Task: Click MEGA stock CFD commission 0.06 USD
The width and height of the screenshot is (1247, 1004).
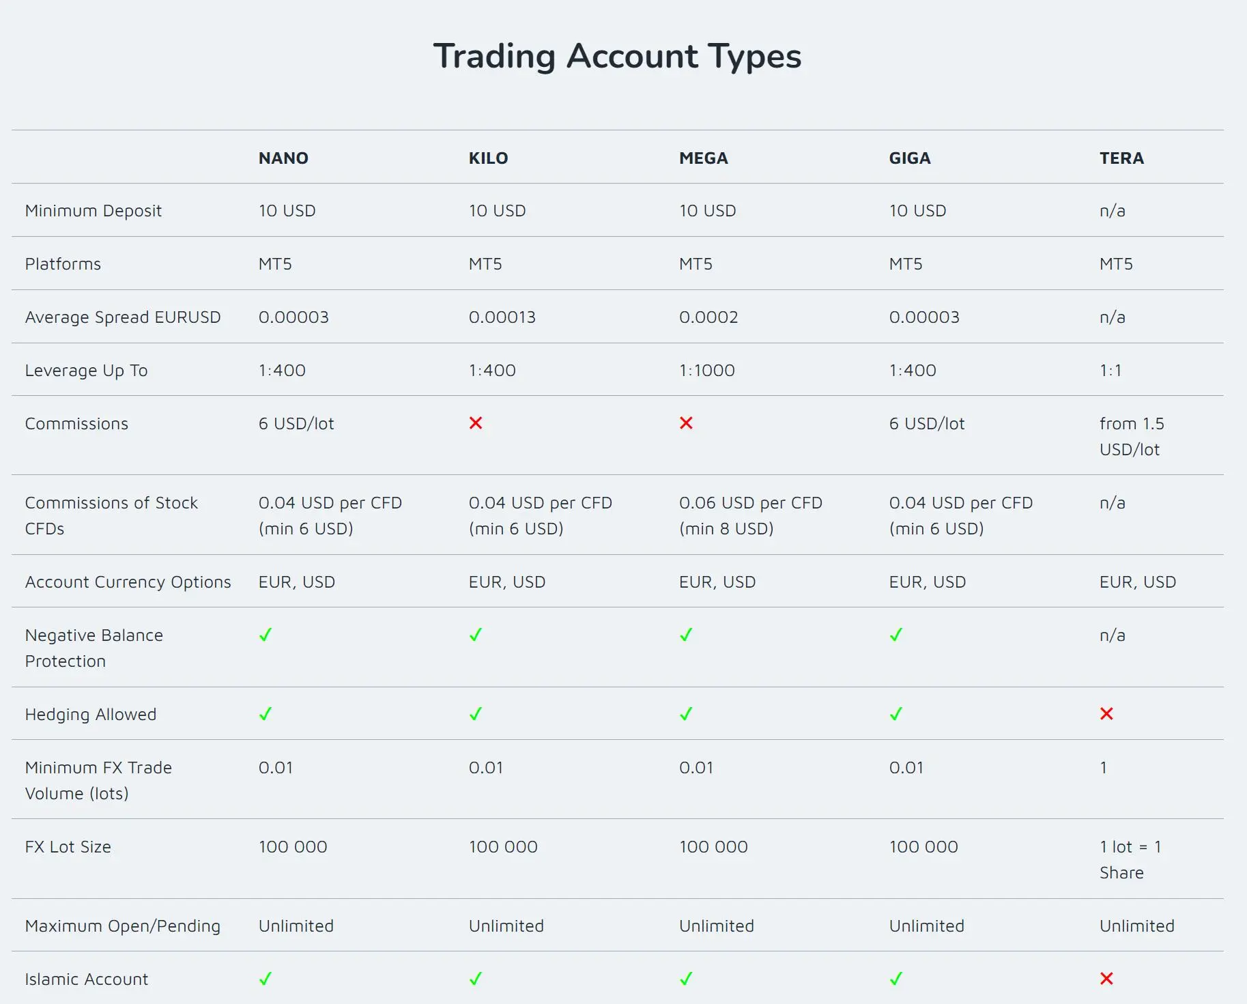Action: pos(751,516)
